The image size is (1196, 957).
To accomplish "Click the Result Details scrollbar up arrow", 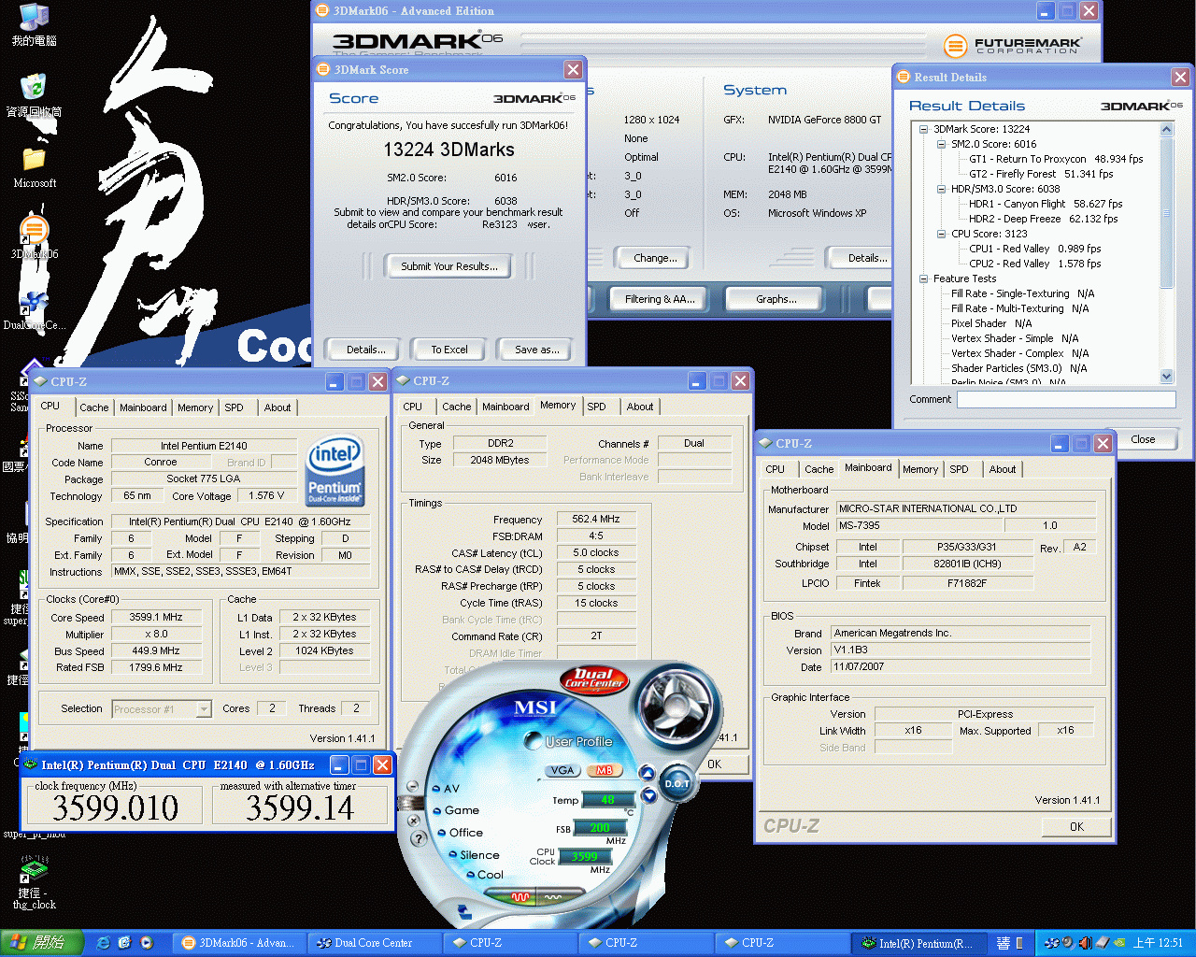I will [1166, 130].
